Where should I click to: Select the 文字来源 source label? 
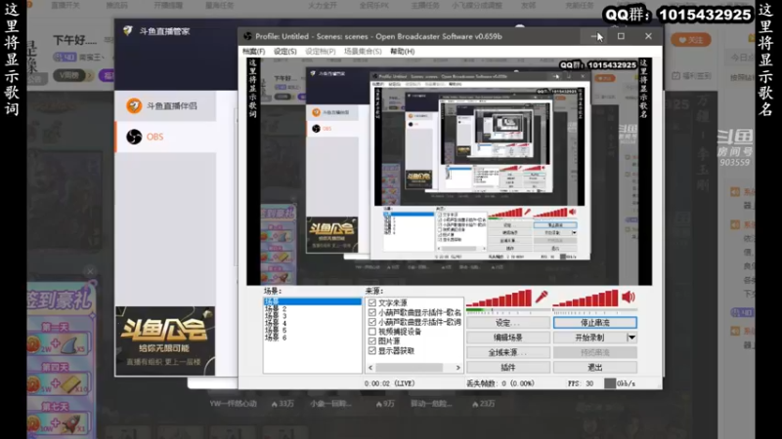(393, 302)
